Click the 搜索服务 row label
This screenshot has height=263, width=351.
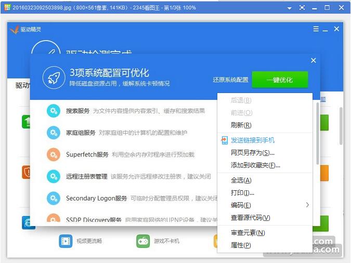click(77, 111)
